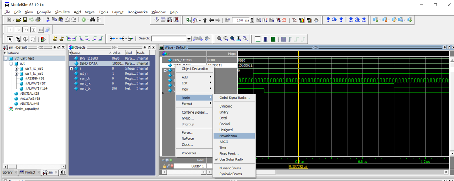Select the arrow pointer Select Mode tool
454x181 pixels.
10,39
